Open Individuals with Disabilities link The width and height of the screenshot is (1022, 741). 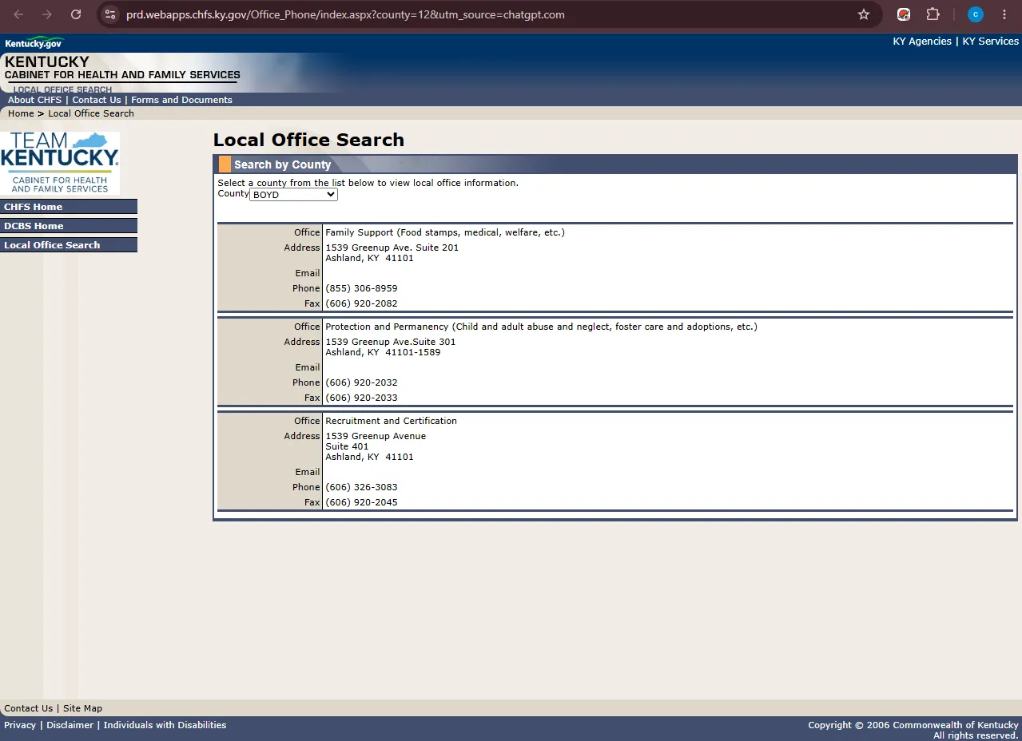[165, 725]
